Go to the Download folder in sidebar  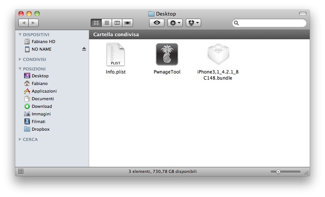tap(42, 106)
